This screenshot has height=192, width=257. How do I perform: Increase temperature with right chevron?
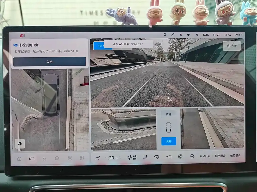point(121,158)
